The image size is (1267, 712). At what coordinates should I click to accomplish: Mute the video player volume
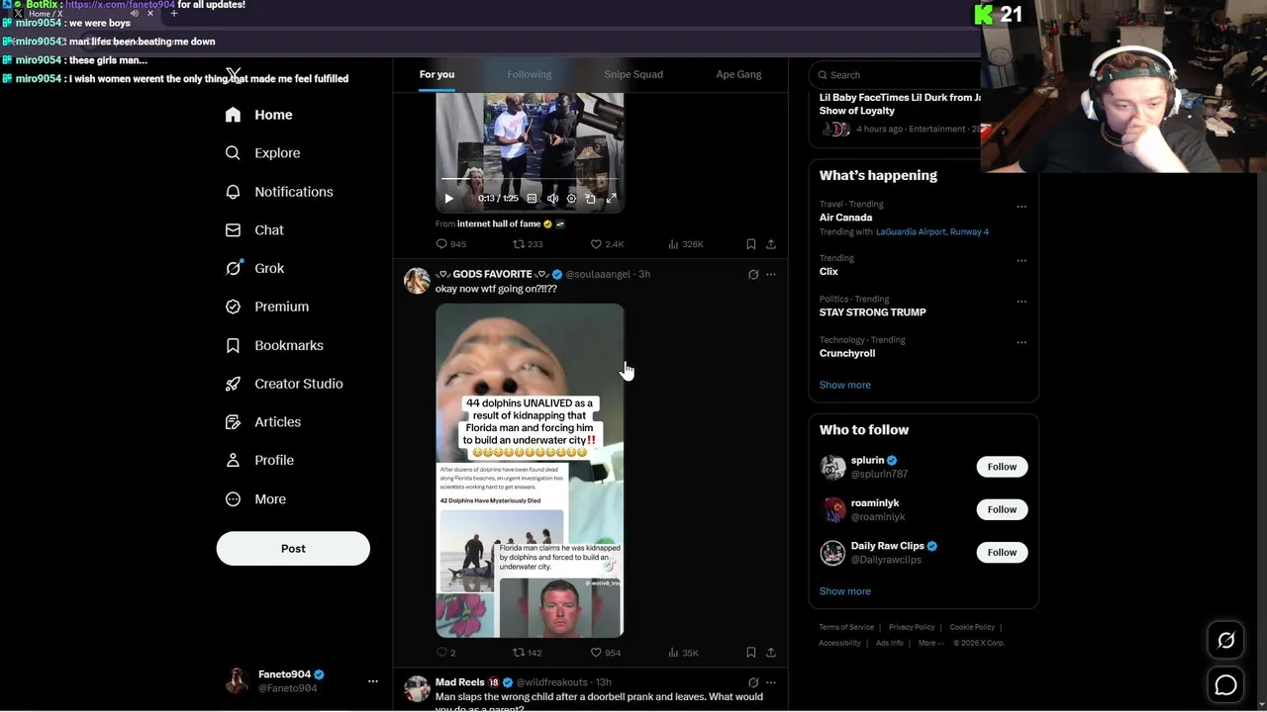(x=552, y=199)
